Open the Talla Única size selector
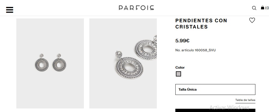 [x=215, y=89]
